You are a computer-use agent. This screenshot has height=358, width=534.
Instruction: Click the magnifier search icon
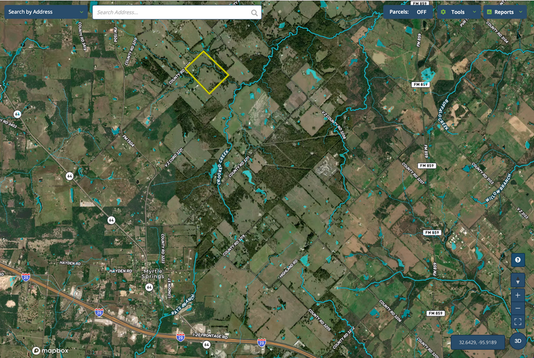point(254,13)
